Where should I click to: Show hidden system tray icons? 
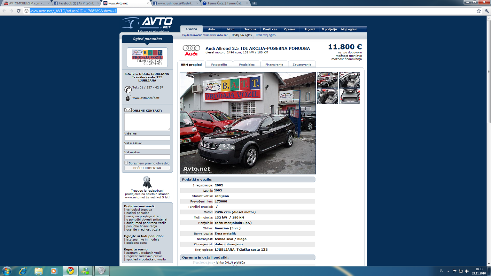pos(448,271)
